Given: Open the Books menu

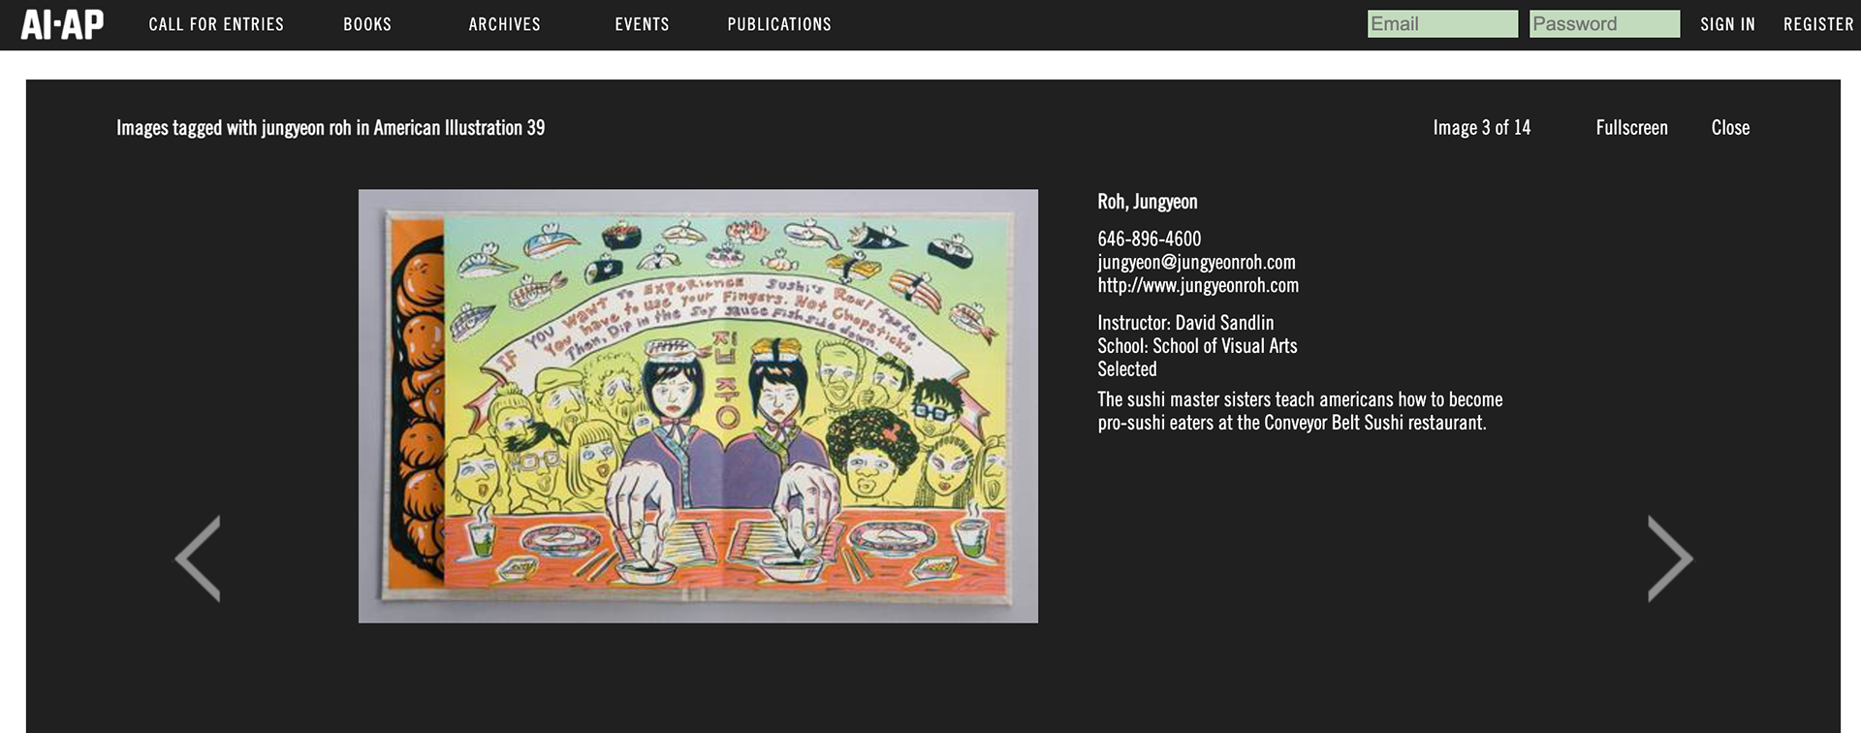Looking at the screenshot, I should point(367,24).
